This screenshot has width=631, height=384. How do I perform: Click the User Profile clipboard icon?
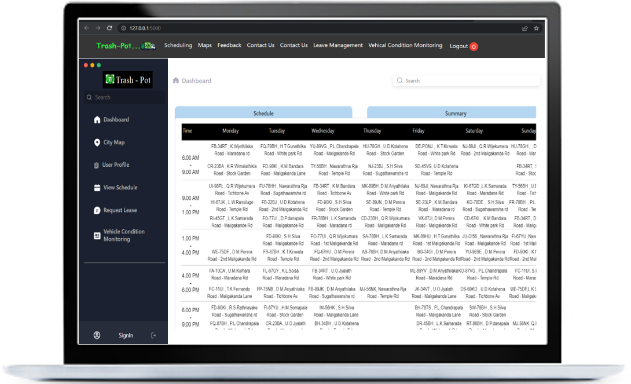click(x=97, y=165)
